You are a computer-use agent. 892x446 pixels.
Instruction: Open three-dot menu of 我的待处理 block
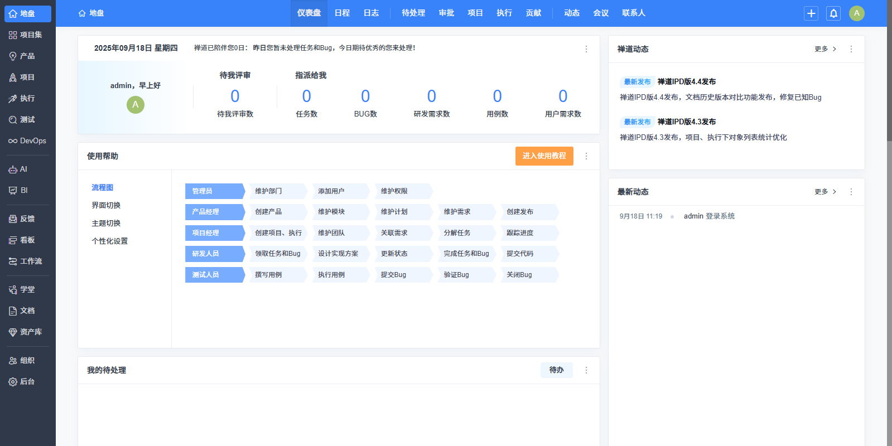click(586, 370)
